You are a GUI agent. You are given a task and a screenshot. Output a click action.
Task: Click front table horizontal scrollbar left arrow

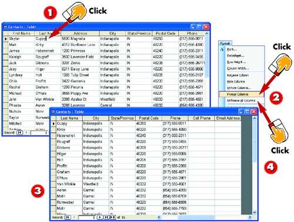159,217
